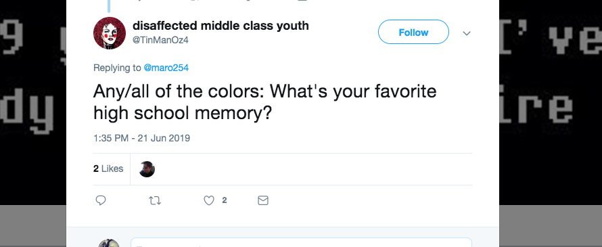602x247 pixels.
Task: Send via direct message envelope icon
Action: pos(263,200)
